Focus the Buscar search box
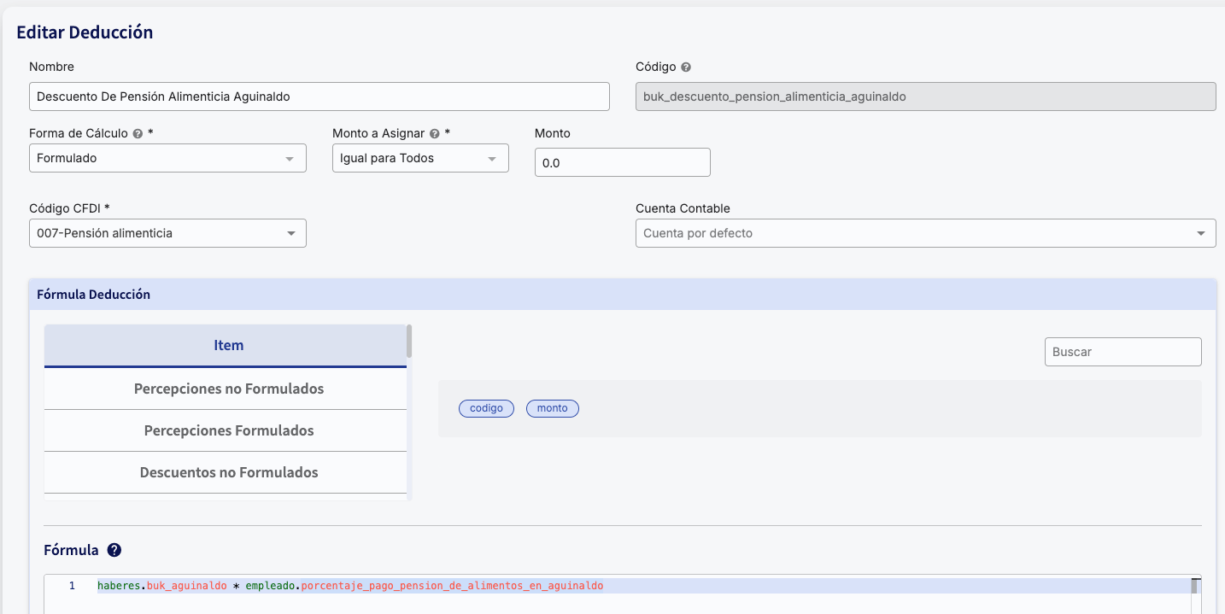Viewport: 1225px width, 614px height. tap(1122, 352)
